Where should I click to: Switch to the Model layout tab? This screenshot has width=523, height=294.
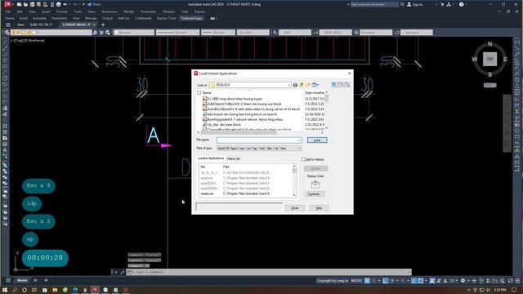click(22, 280)
